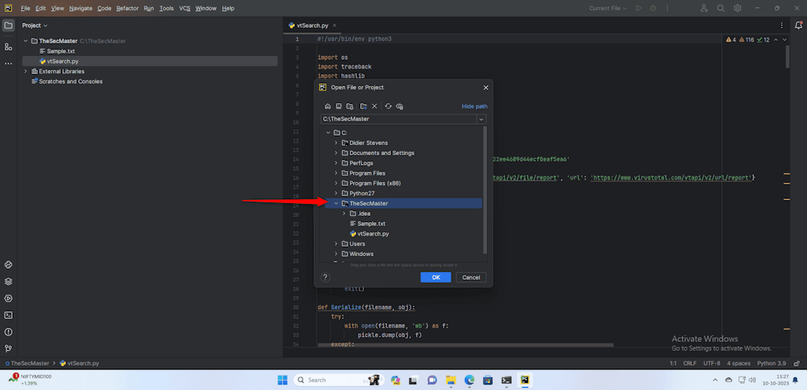The width and height of the screenshot is (807, 390).
Task: Open the File menu
Action: [x=25, y=8]
